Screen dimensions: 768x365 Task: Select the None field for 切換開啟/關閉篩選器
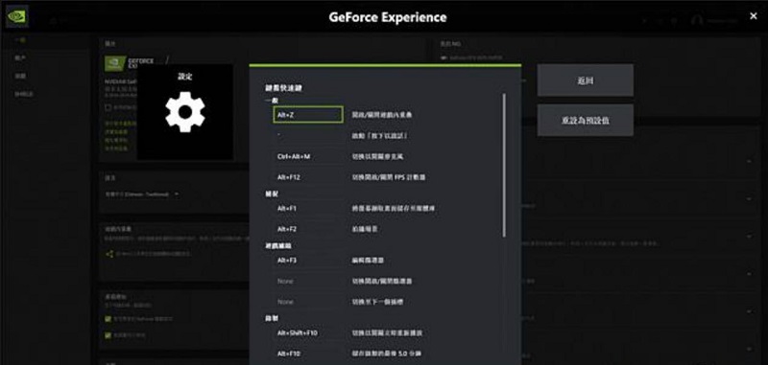308,282
